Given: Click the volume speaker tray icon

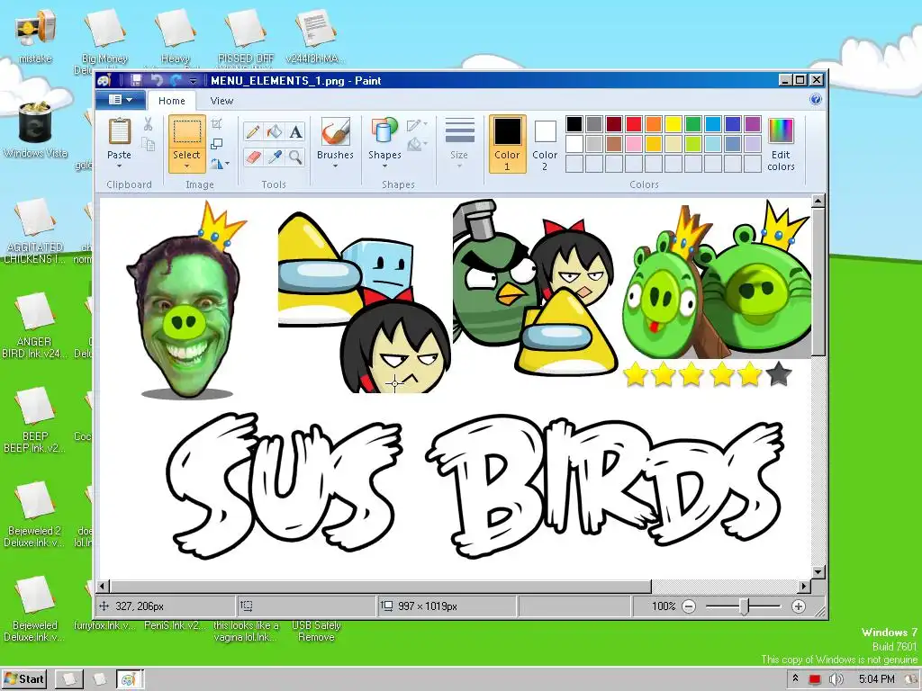Looking at the screenshot, I should pyautogui.click(x=835, y=679).
